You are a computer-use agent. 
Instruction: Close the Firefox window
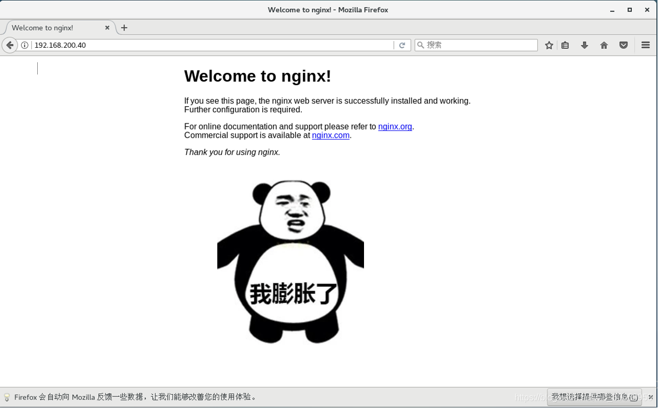pyautogui.click(x=647, y=9)
